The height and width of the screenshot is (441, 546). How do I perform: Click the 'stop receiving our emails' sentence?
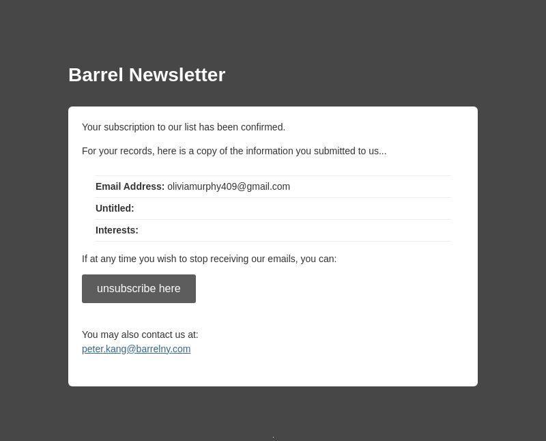209,259
